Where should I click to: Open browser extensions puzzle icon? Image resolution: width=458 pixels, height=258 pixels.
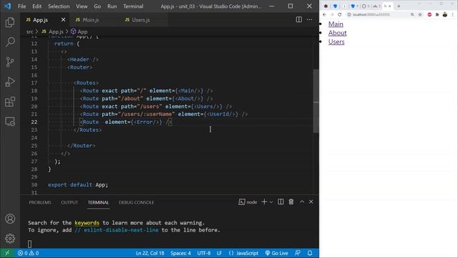pyautogui.click(x=437, y=14)
